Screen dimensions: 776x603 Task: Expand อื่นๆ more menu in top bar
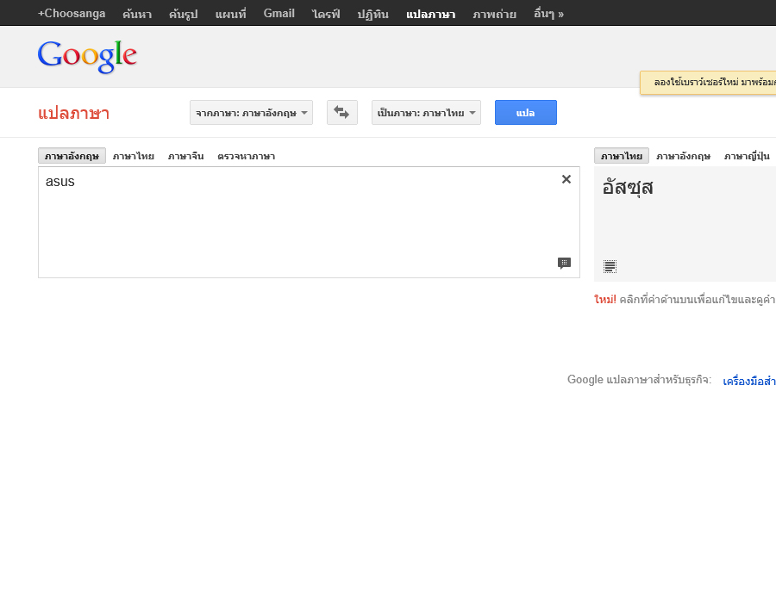(x=549, y=14)
